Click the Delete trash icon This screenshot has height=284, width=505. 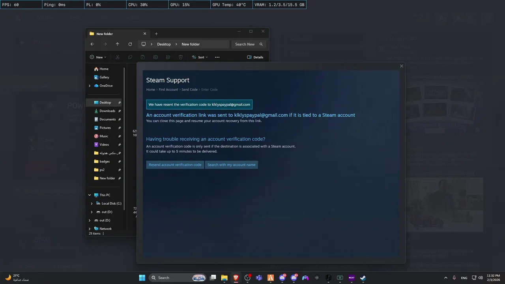point(181,57)
